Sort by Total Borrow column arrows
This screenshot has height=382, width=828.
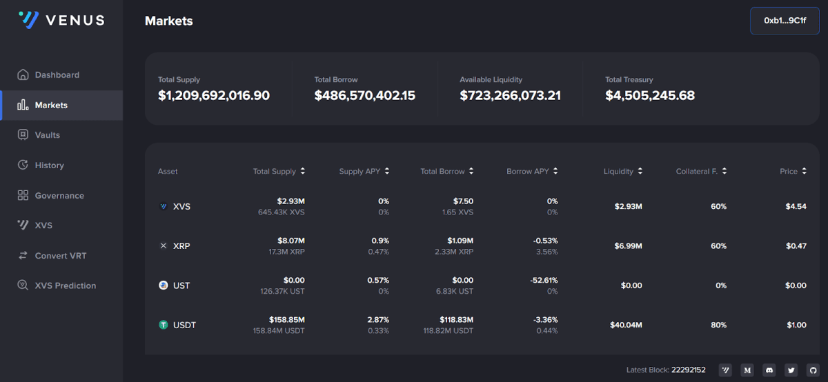pyautogui.click(x=471, y=171)
